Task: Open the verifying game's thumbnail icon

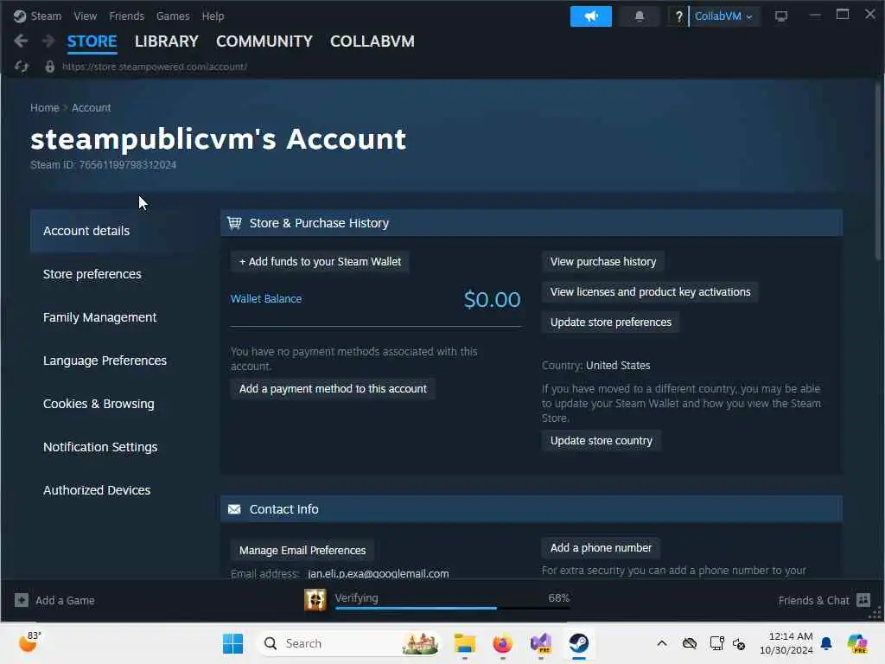Action: click(x=315, y=600)
